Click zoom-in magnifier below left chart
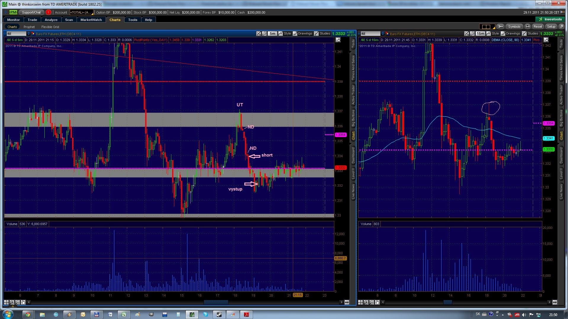This screenshot has width=568, height=319. [12, 302]
